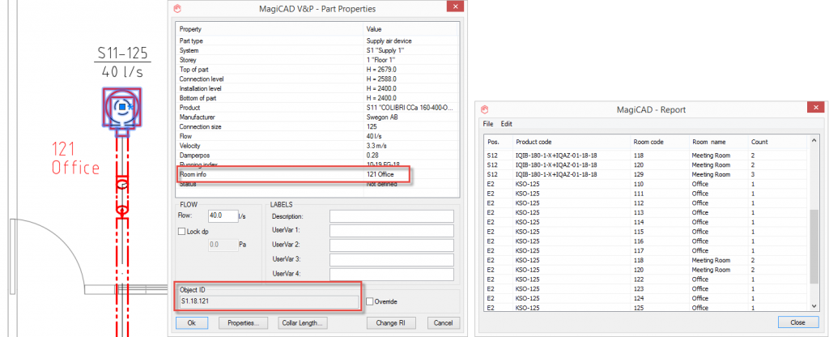Open the Edit menu in Report window
This screenshot has width=829, height=337.
coord(507,124)
